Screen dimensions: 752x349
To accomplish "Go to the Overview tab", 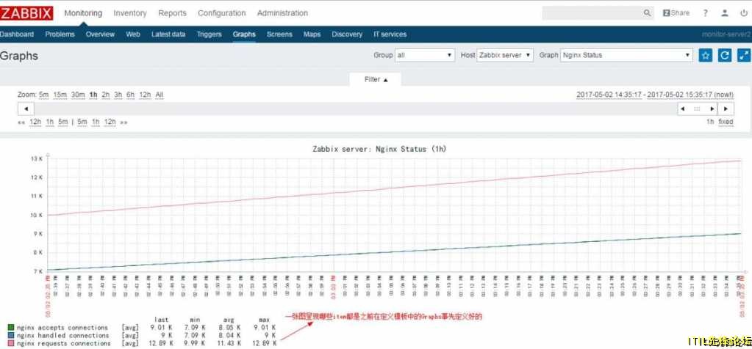I will coord(100,34).
